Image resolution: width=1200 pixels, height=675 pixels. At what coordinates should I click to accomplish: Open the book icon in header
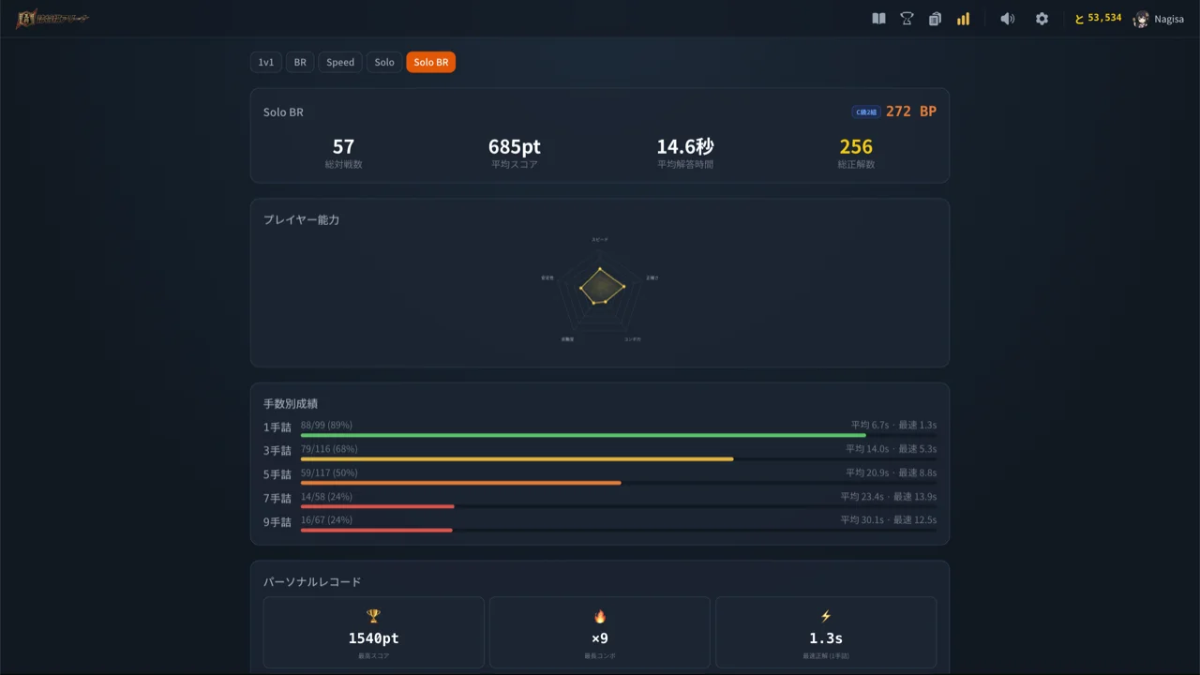click(878, 19)
